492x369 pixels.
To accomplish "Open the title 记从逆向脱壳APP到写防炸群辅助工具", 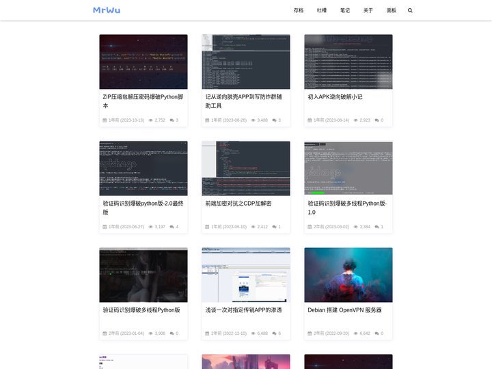I will [x=243, y=101].
